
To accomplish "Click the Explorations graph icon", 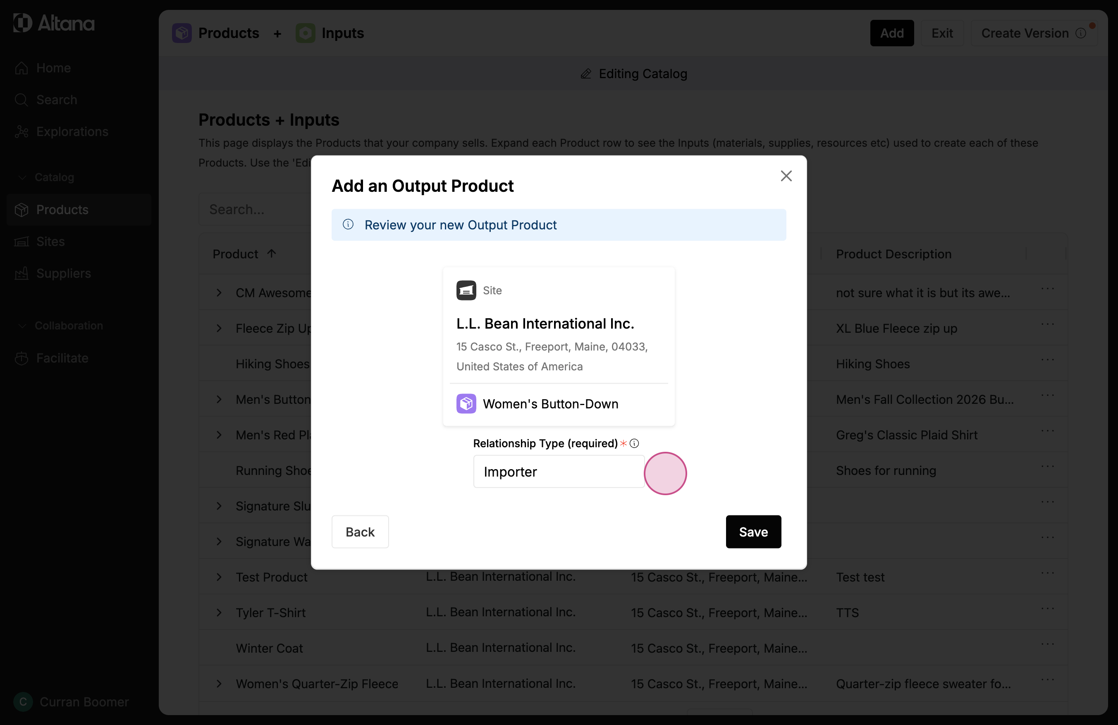I will [21, 131].
